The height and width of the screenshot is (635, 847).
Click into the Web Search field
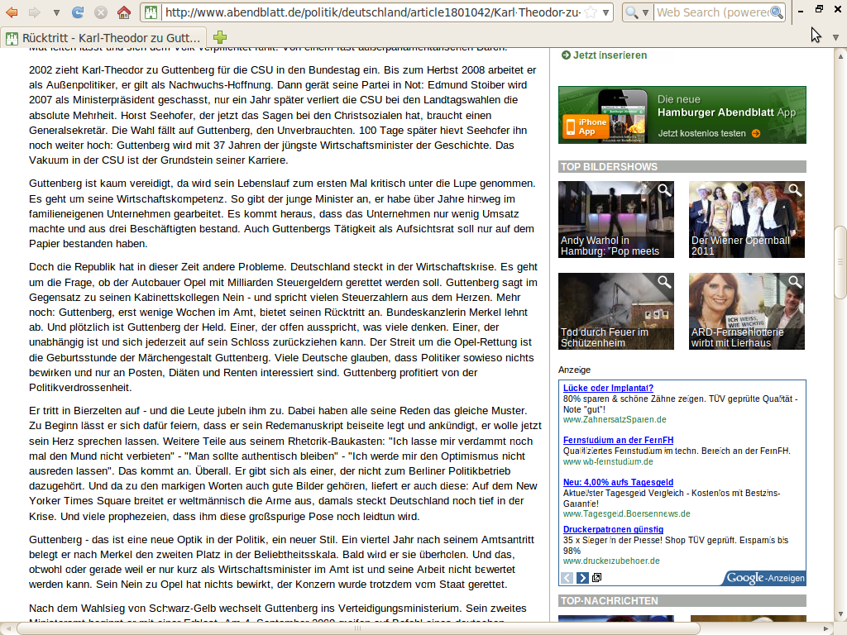point(712,12)
